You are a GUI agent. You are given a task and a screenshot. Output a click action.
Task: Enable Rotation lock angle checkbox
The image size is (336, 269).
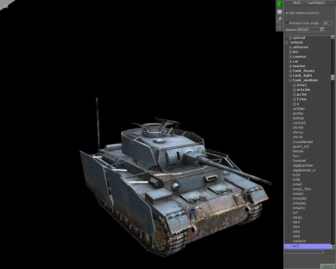coord(287,22)
